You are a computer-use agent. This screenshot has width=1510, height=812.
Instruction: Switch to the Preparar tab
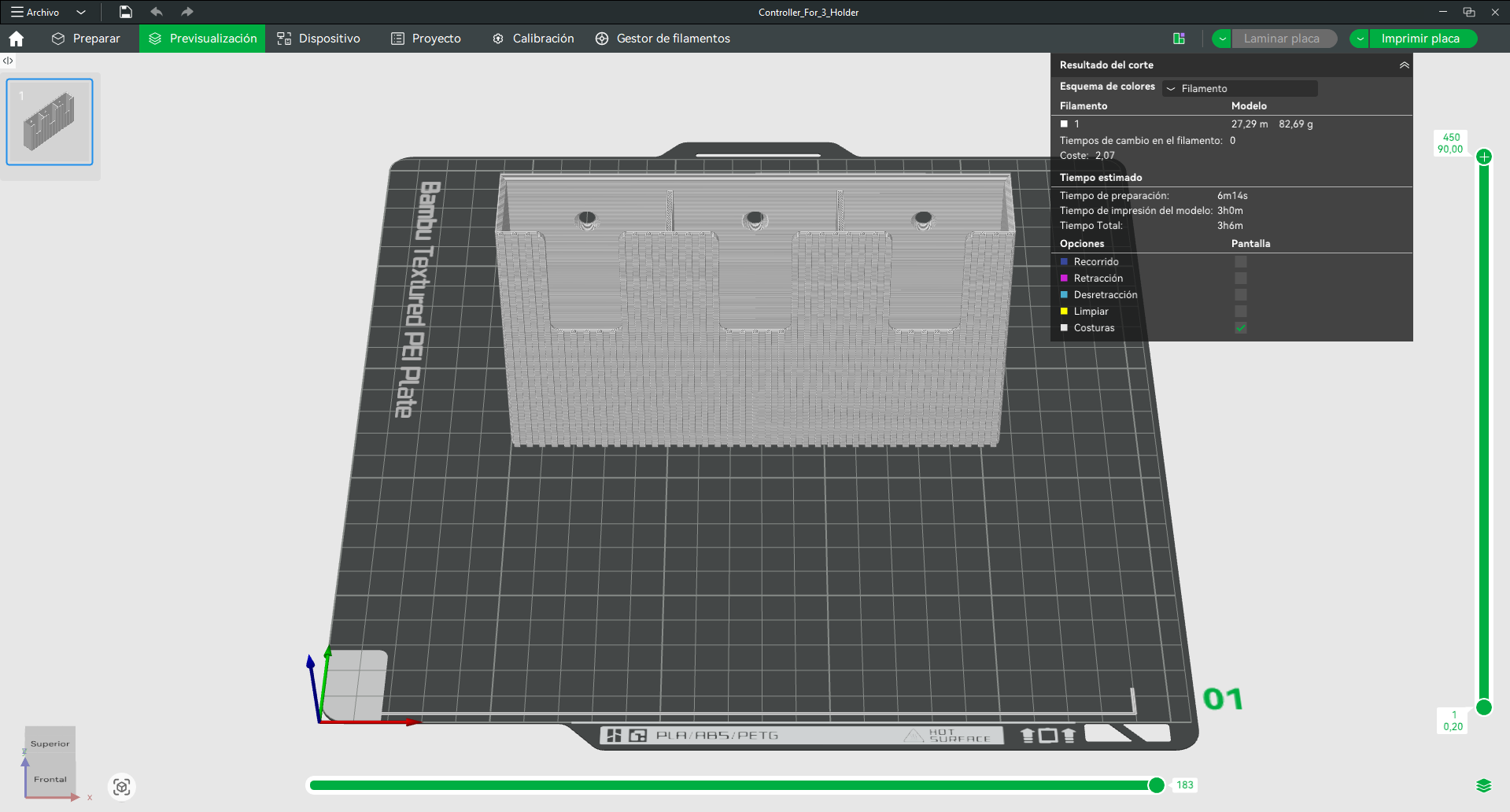87,39
